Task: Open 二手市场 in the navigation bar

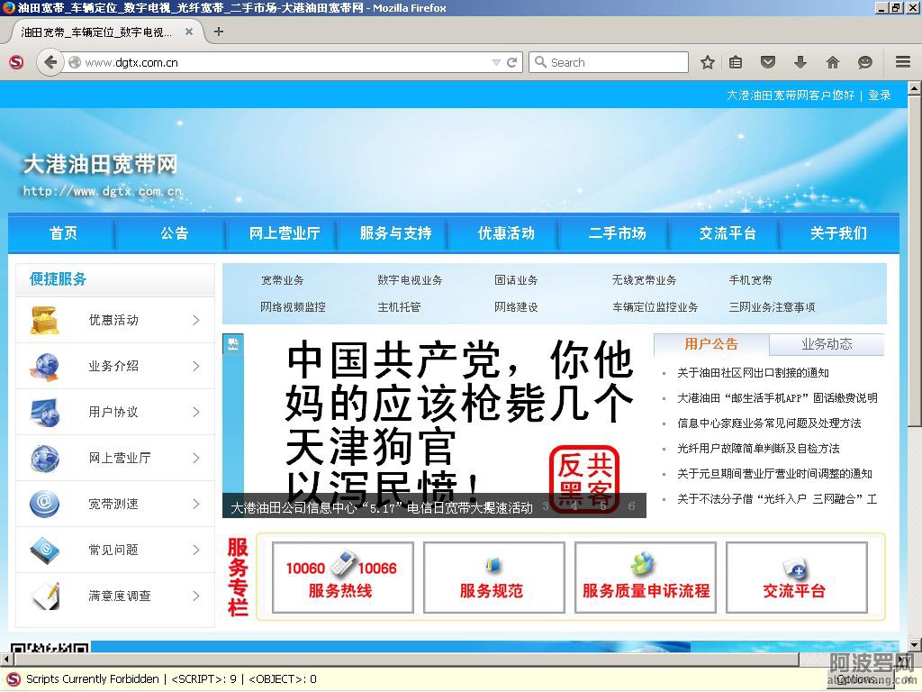Action: 617,233
